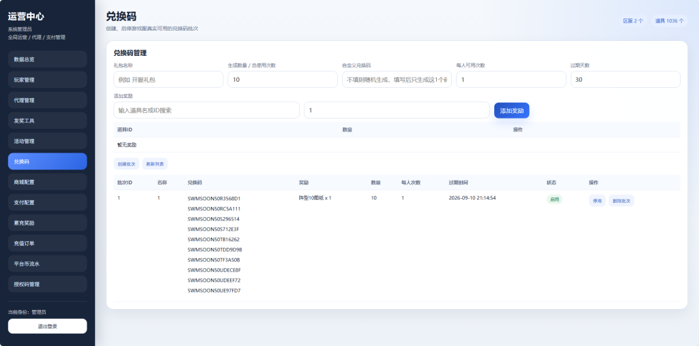Click the 过期时间 column header
699x346 pixels.
pyautogui.click(x=458, y=183)
